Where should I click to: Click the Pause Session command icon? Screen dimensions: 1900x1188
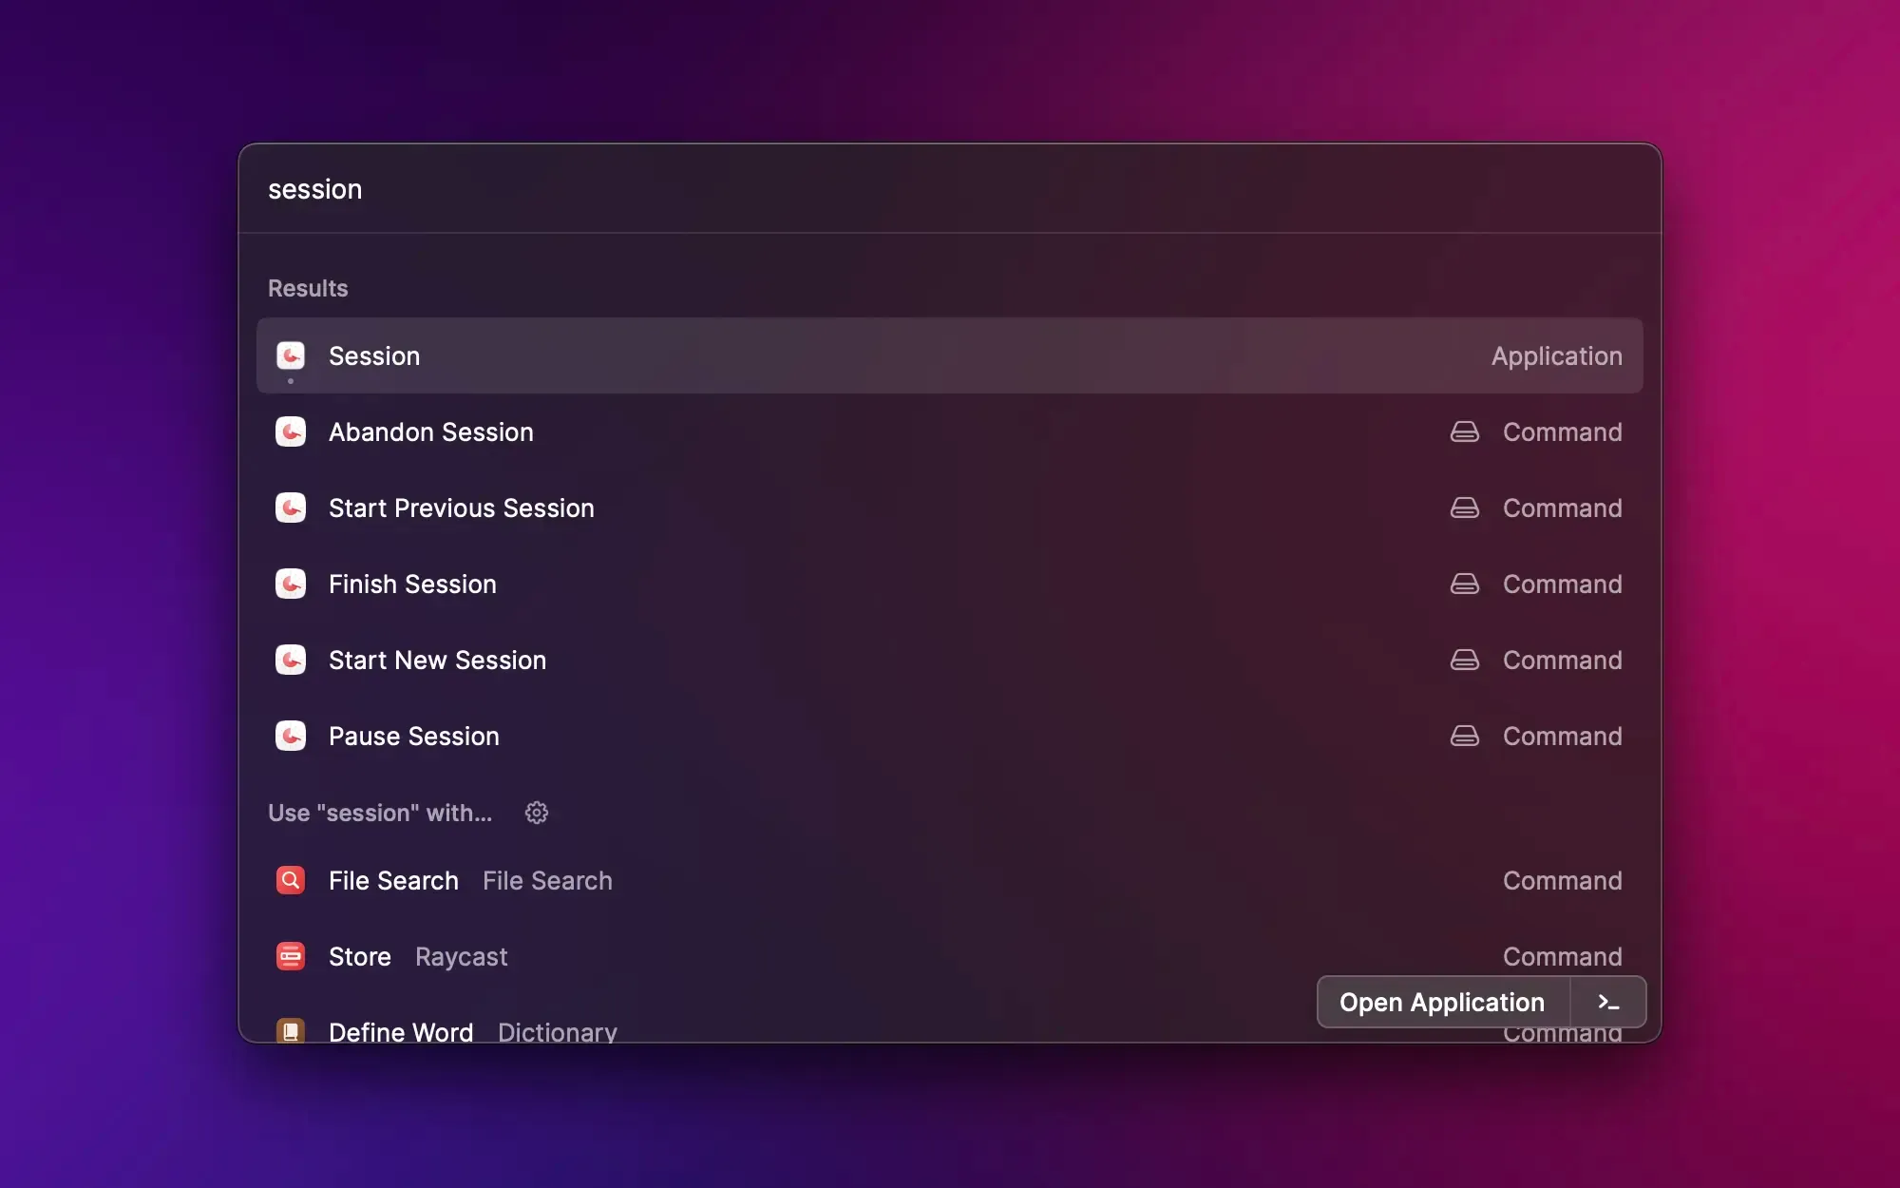click(291, 736)
